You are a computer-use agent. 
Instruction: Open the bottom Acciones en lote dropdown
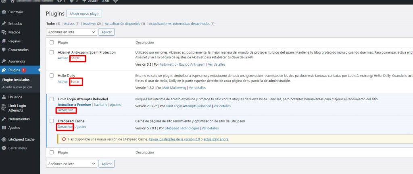click(x=71, y=164)
